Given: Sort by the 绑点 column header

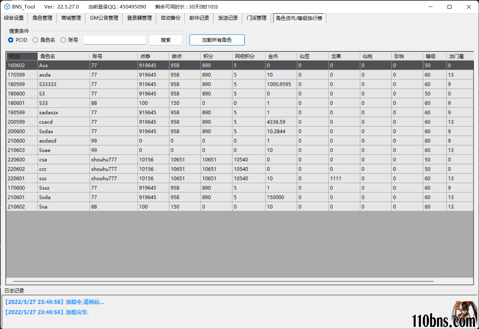Looking at the screenshot, I should [185, 56].
